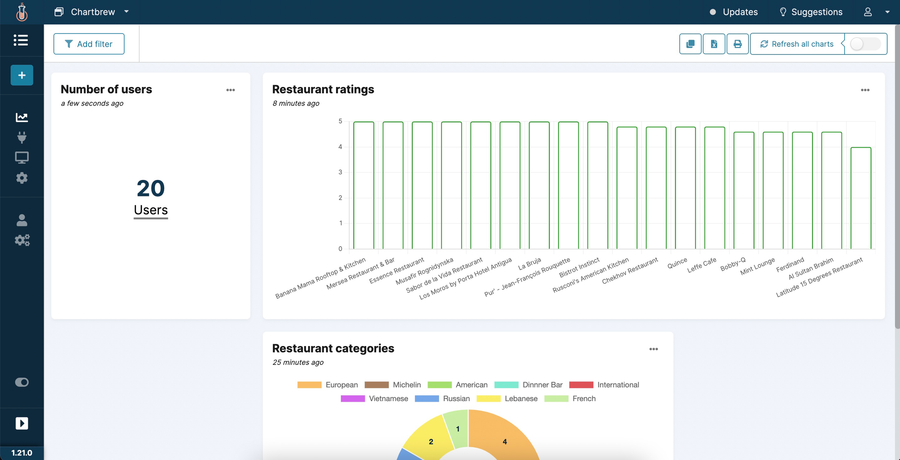Expand the sidebar with the arrow button

[x=22, y=423]
